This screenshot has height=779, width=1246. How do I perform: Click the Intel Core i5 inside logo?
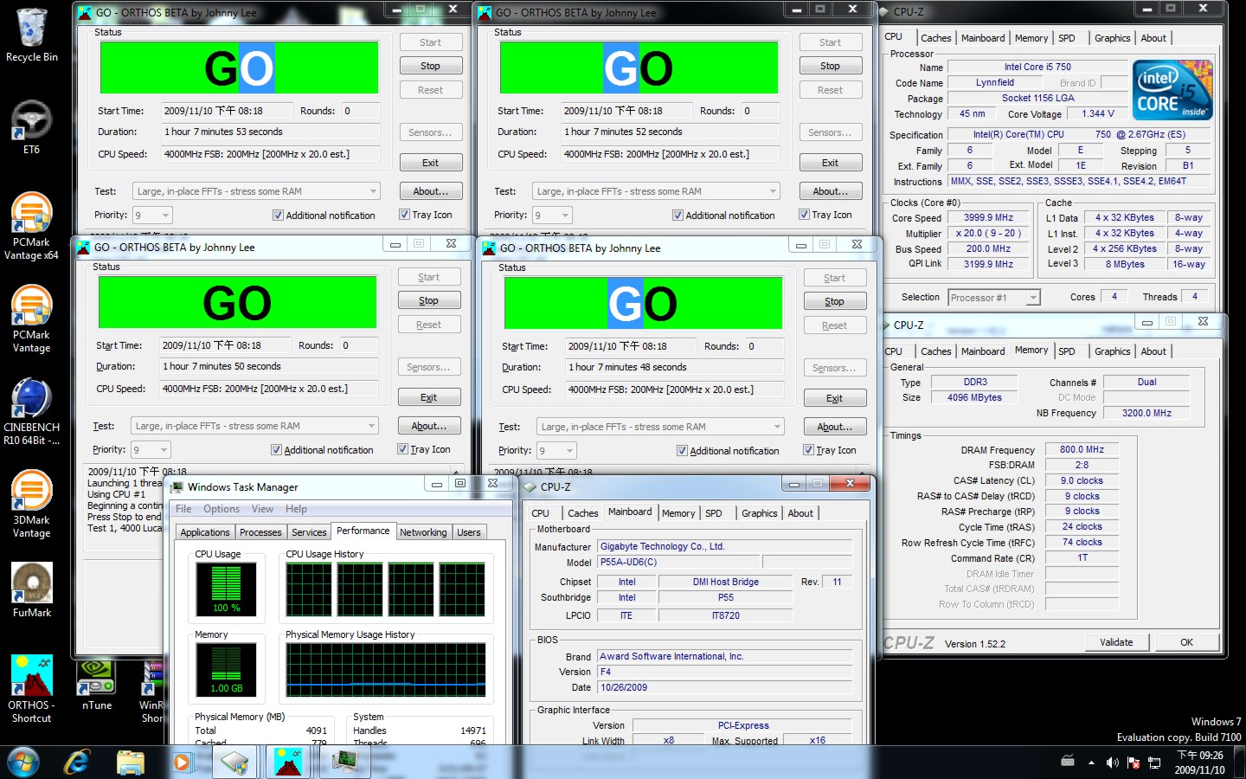1172,90
